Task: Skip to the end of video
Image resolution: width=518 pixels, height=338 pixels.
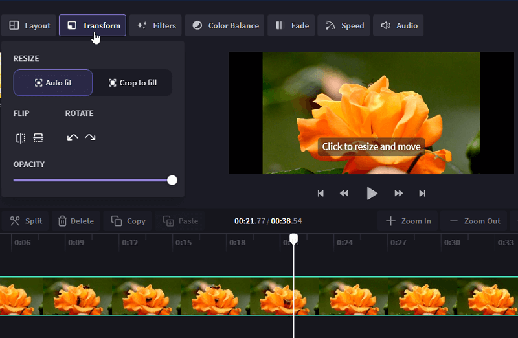Action: pyautogui.click(x=422, y=194)
